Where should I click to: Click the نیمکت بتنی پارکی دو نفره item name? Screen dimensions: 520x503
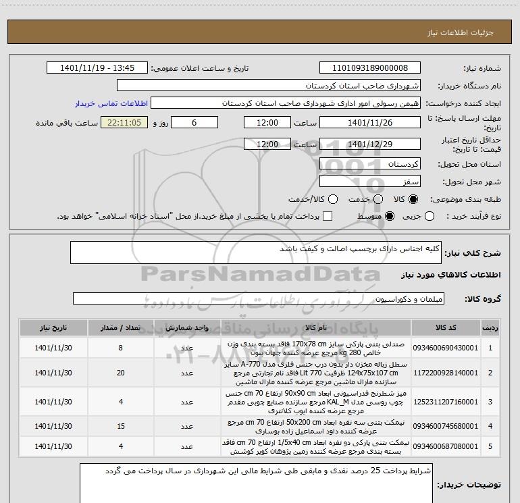coord(316,447)
